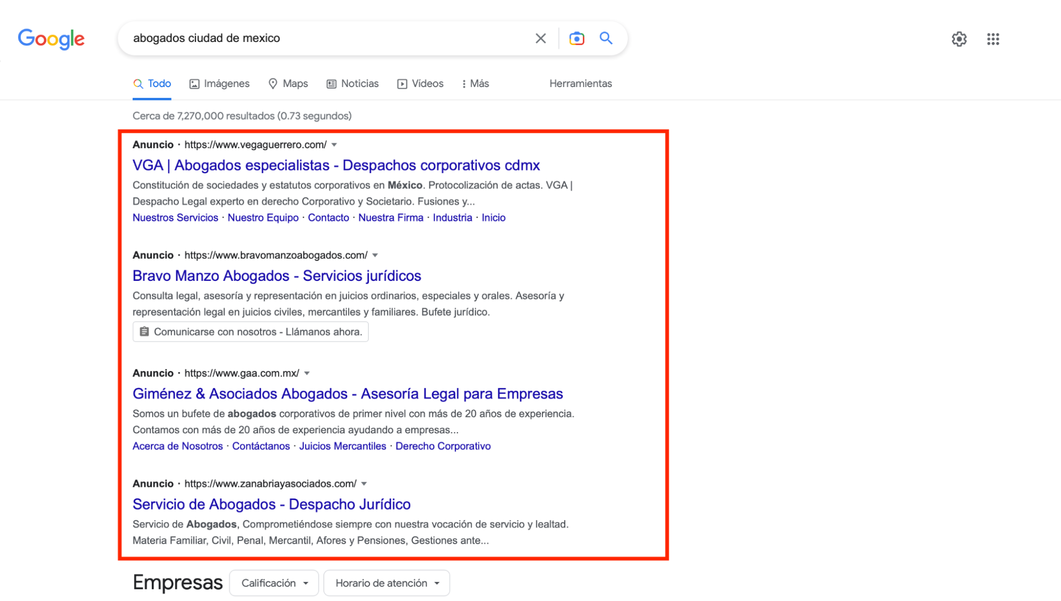The width and height of the screenshot is (1061, 601).
Task: Click Nuestra Firma sitelink
Action: 391,218
